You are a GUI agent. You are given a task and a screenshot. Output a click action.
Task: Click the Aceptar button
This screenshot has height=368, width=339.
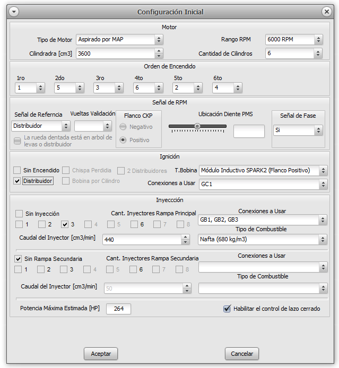click(x=101, y=354)
